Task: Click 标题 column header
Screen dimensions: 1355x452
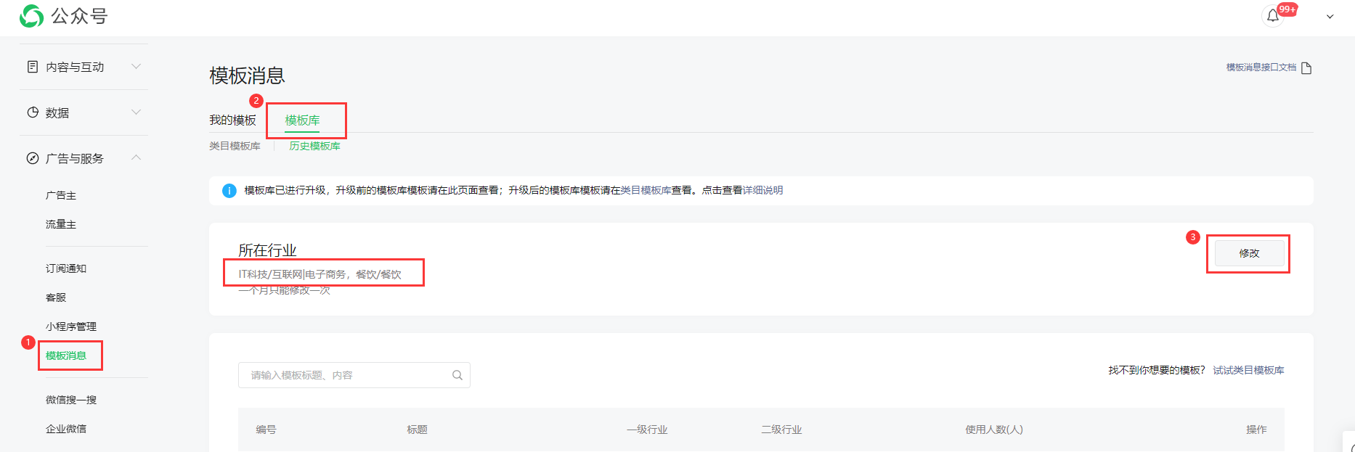Action: [418, 430]
